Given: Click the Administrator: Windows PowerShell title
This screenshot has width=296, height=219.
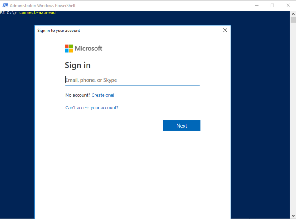Looking at the screenshot, I should tap(42, 5).
